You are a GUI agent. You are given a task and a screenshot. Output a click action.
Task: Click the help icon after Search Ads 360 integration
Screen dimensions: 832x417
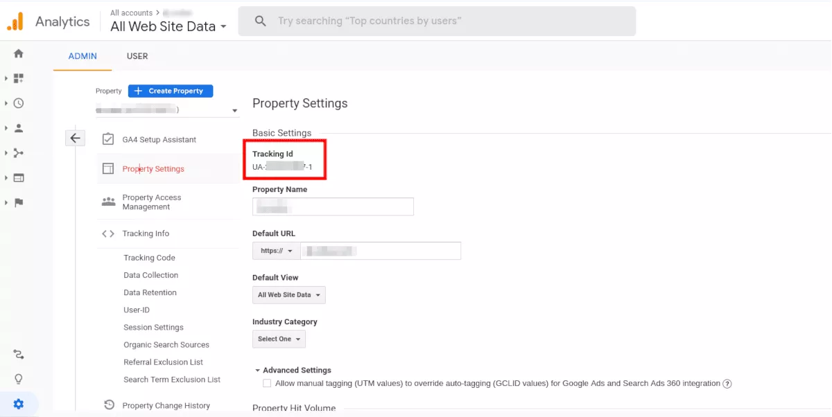point(727,383)
